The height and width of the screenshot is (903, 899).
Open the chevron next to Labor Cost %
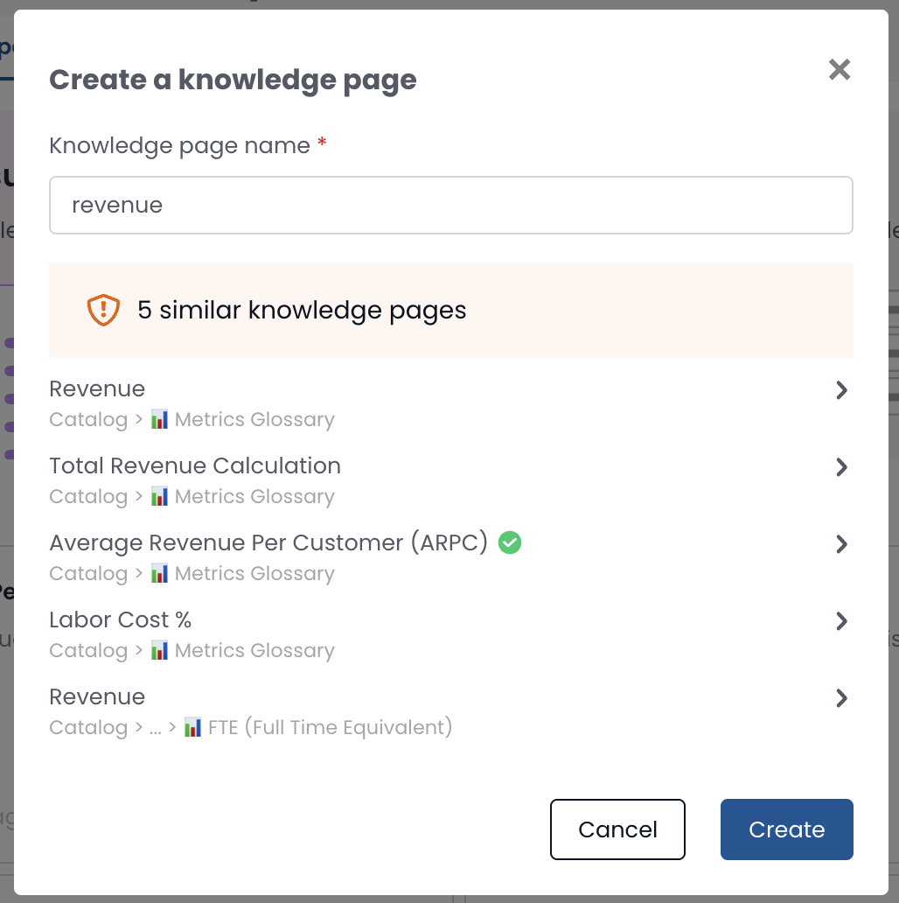[x=841, y=621]
